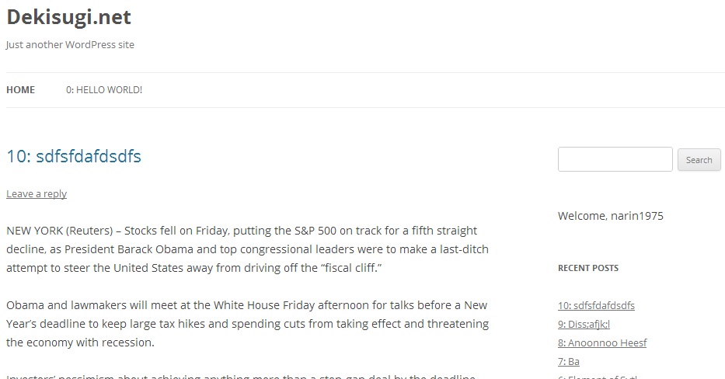Viewport: 725px width, 379px height.
Task: Click the Search button
Action: 699,160
